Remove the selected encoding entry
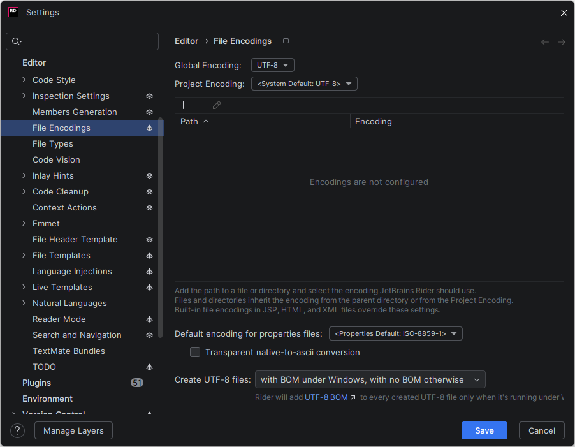Screen dimensions: 575x447 [x=200, y=105]
